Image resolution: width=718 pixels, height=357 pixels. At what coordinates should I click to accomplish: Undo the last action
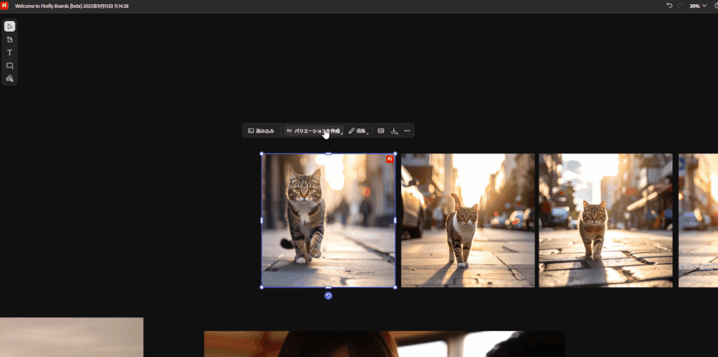click(670, 6)
